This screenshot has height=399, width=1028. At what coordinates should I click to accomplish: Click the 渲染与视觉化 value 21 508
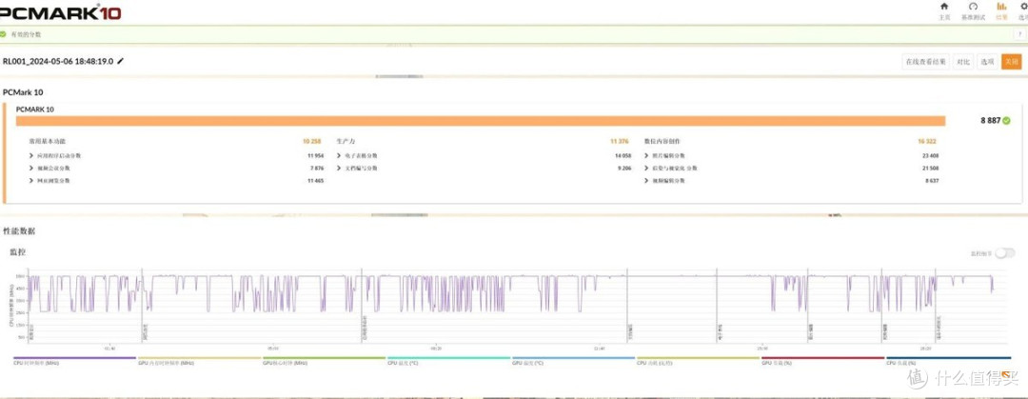click(930, 168)
